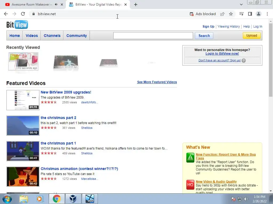Open the media control icon
273x204 pixels.
[x=241, y=14]
